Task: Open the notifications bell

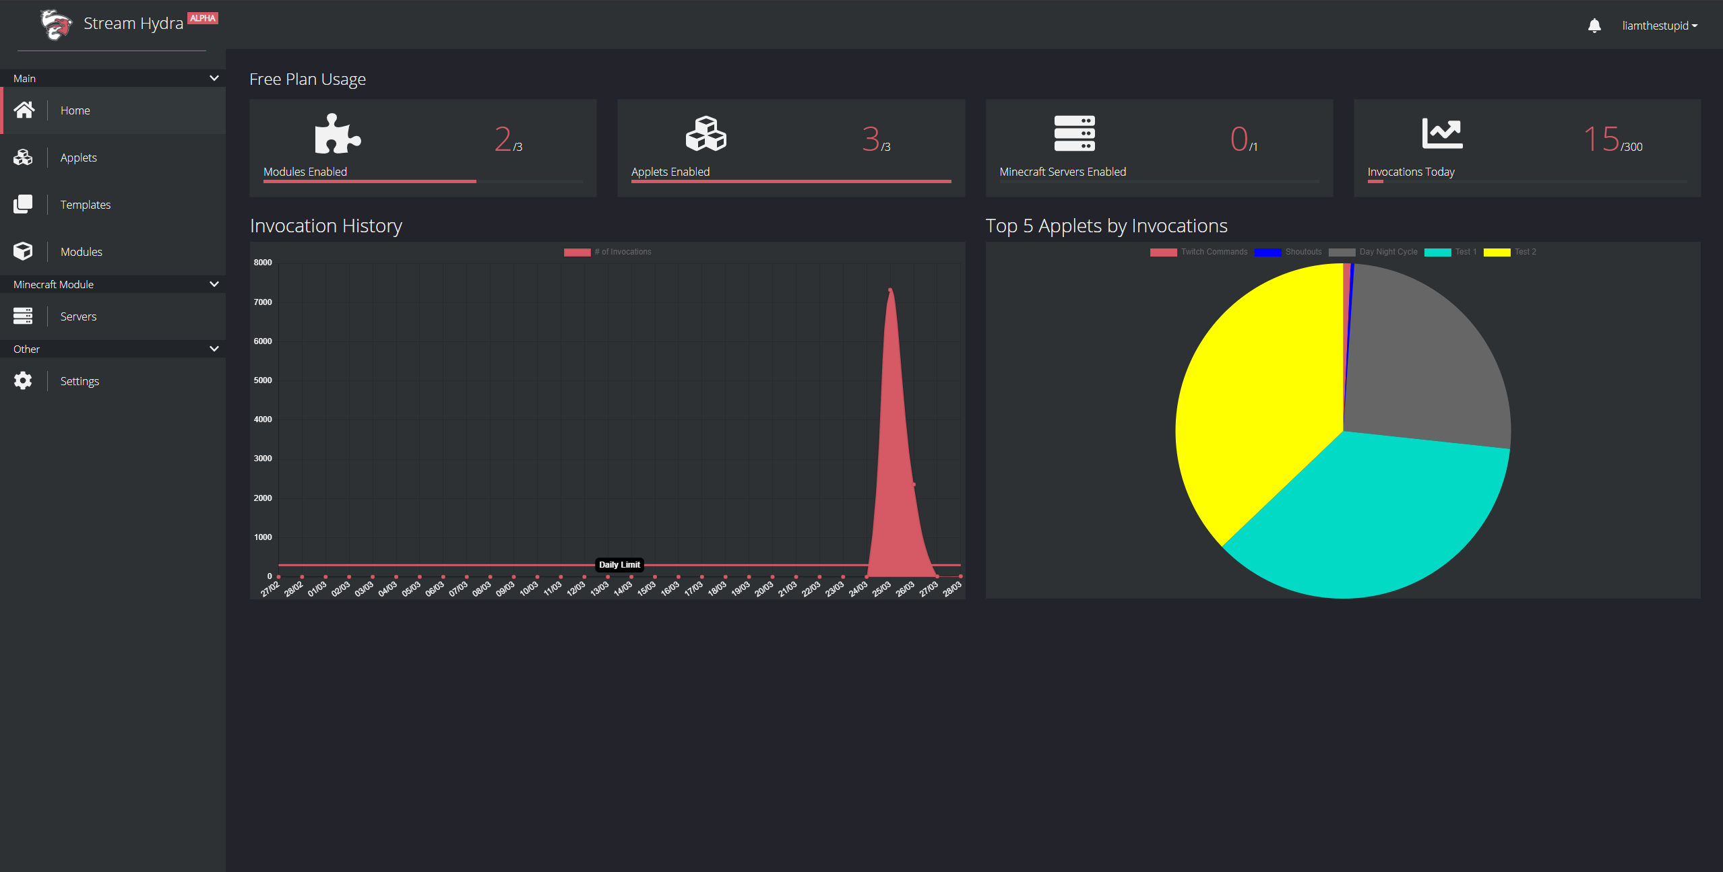Action: point(1594,26)
